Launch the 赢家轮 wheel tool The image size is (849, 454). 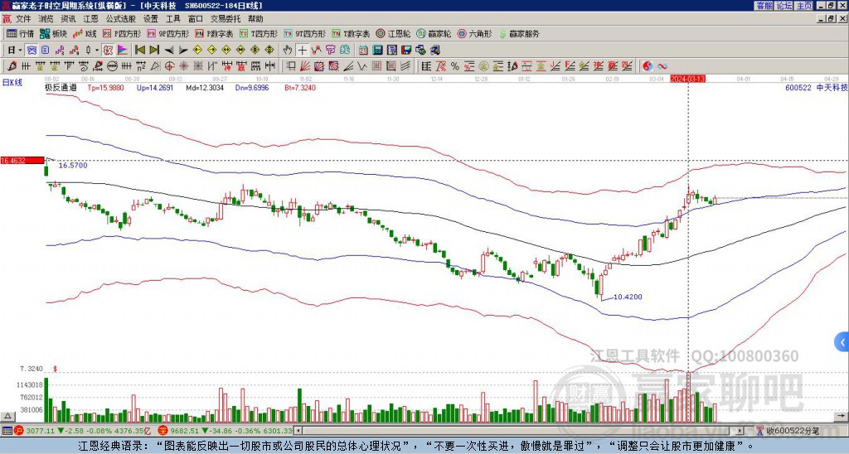[434, 33]
